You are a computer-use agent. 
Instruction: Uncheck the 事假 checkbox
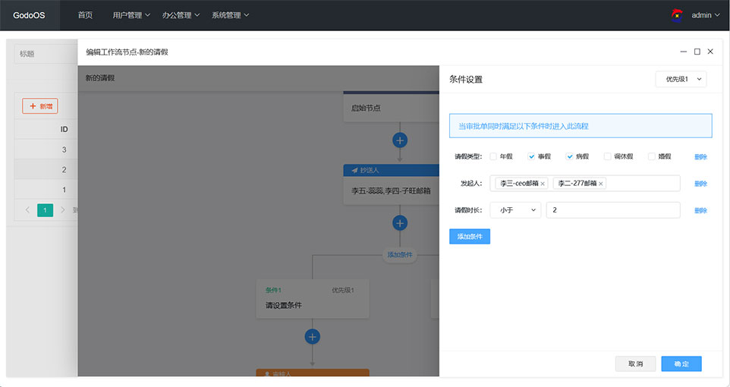click(531, 156)
